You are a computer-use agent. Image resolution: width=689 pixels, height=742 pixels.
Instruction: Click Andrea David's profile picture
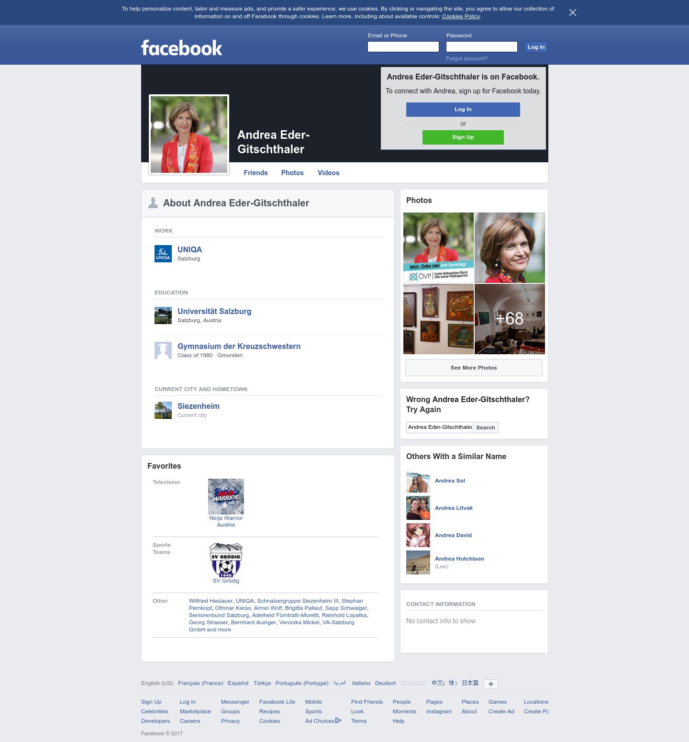[418, 535]
